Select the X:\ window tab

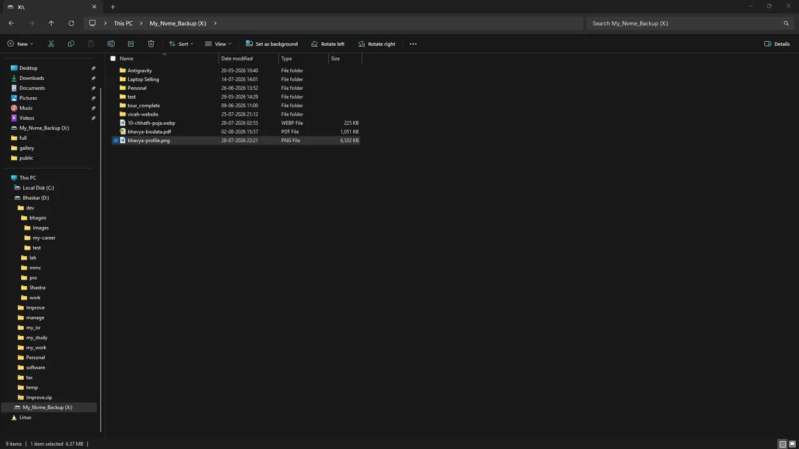[x=51, y=7]
